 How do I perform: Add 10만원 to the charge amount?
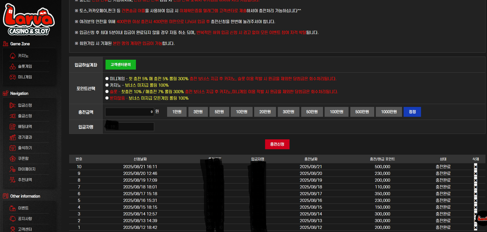point(241,112)
